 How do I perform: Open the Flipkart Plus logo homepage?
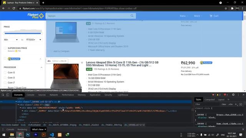pyautogui.click(x=35, y=16)
